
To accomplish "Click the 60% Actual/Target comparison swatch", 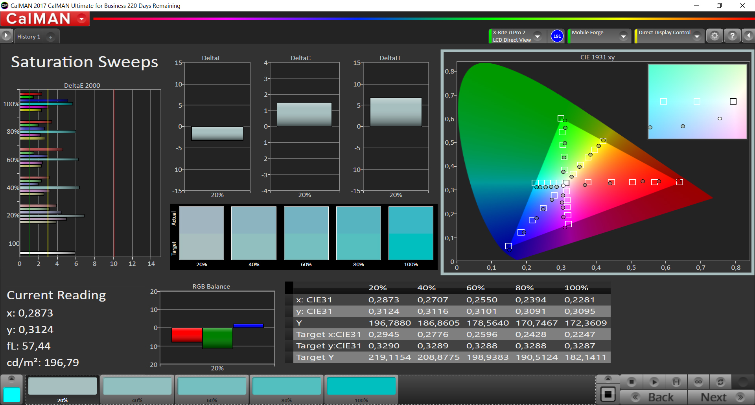I will [x=306, y=233].
